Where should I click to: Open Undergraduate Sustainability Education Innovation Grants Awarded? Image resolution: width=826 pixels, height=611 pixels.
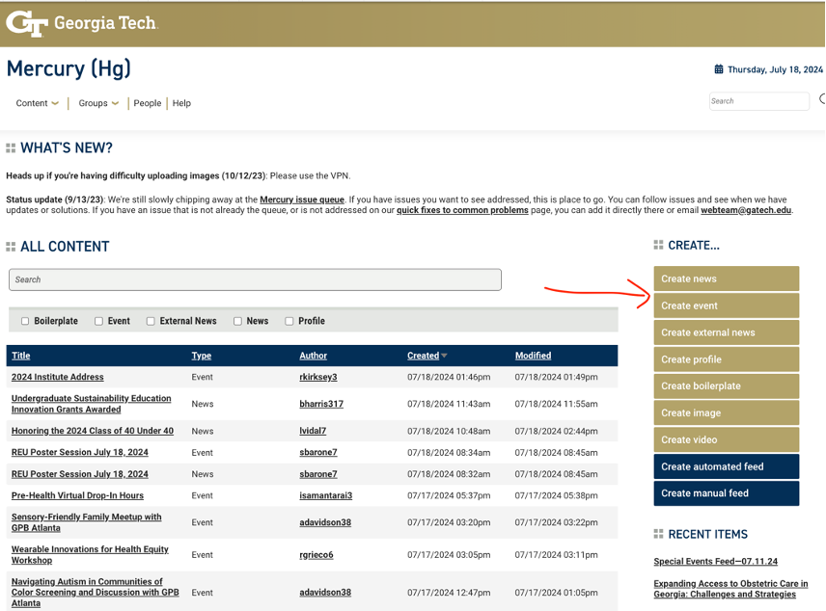tap(91, 404)
